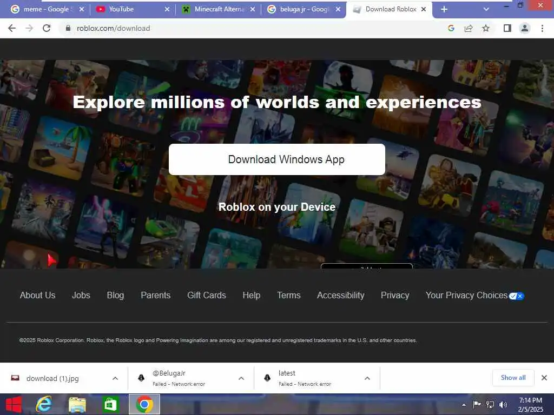This screenshot has width=554, height=415.
Task: Open the About Us footer link
Action: (x=37, y=295)
